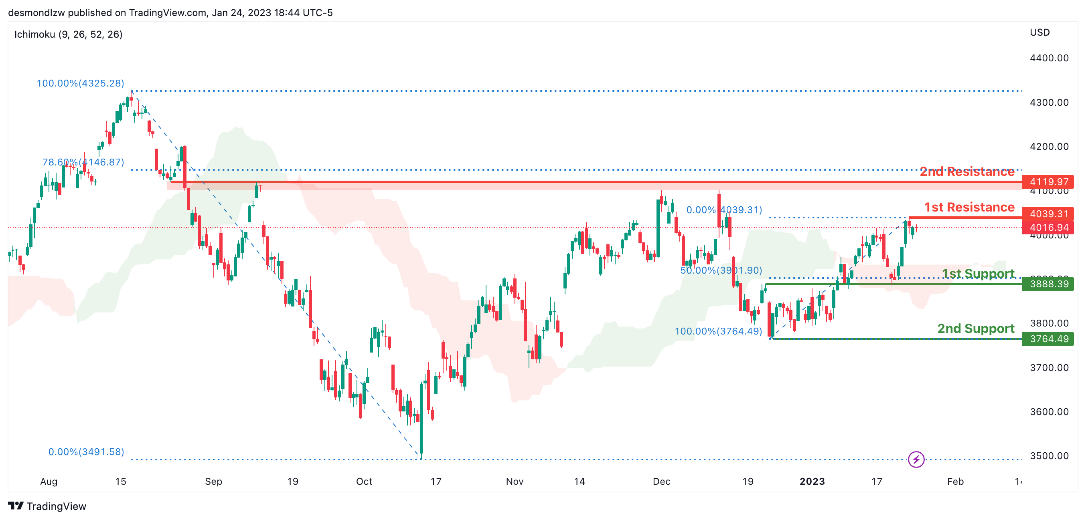Click the 100.00%(4325.28) Fibonacci level label
The height and width of the screenshot is (520, 1086).
[80, 83]
